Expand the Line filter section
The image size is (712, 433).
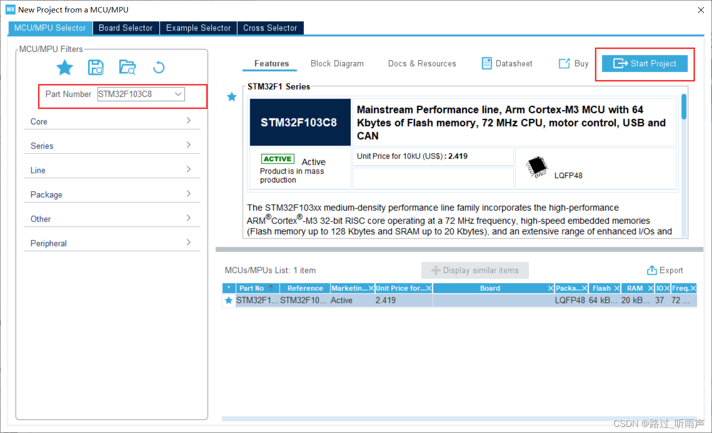coord(112,170)
